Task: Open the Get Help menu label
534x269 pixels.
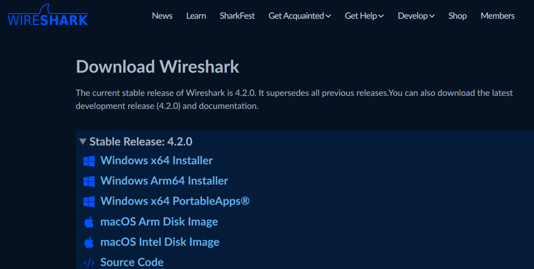Action: [361, 16]
